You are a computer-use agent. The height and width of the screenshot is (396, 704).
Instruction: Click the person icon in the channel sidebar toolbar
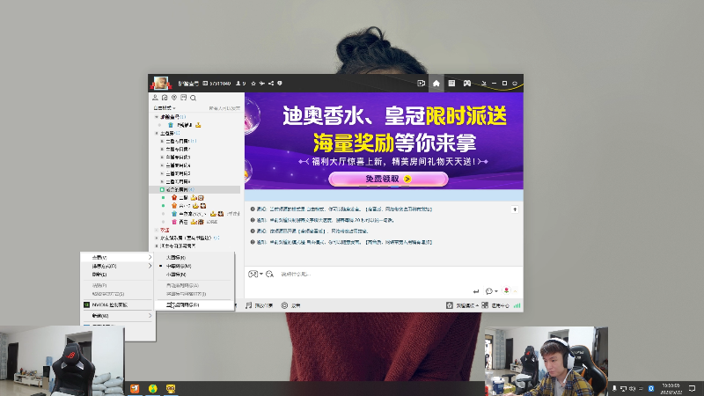(156, 98)
